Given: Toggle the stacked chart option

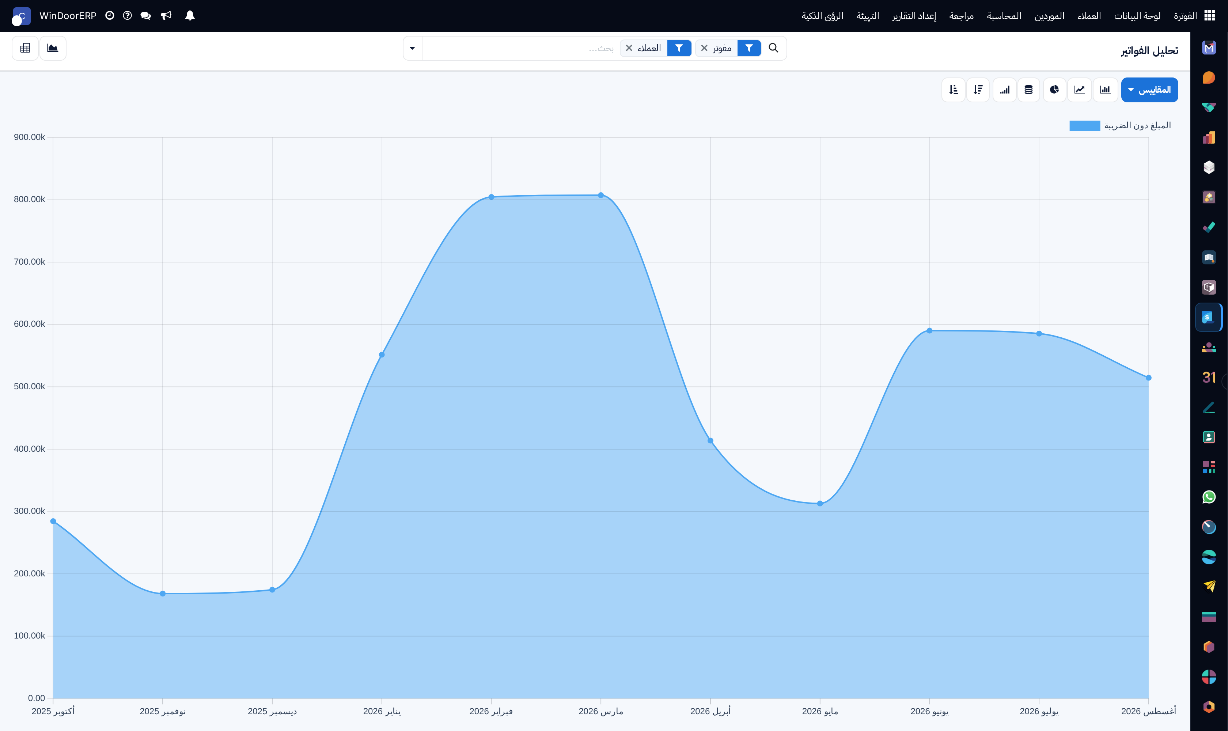Looking at the screenshot, I should pyautogui.click(x=1028, y=90).
